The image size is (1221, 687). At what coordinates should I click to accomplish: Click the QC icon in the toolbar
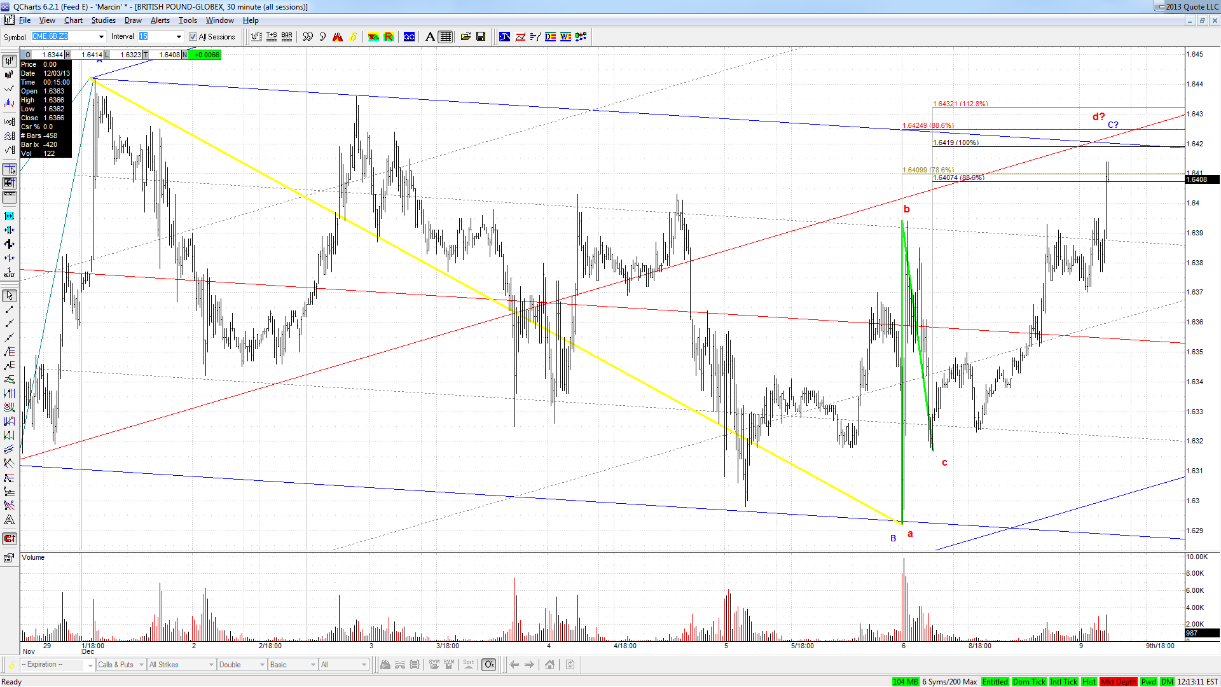[409, 37]
